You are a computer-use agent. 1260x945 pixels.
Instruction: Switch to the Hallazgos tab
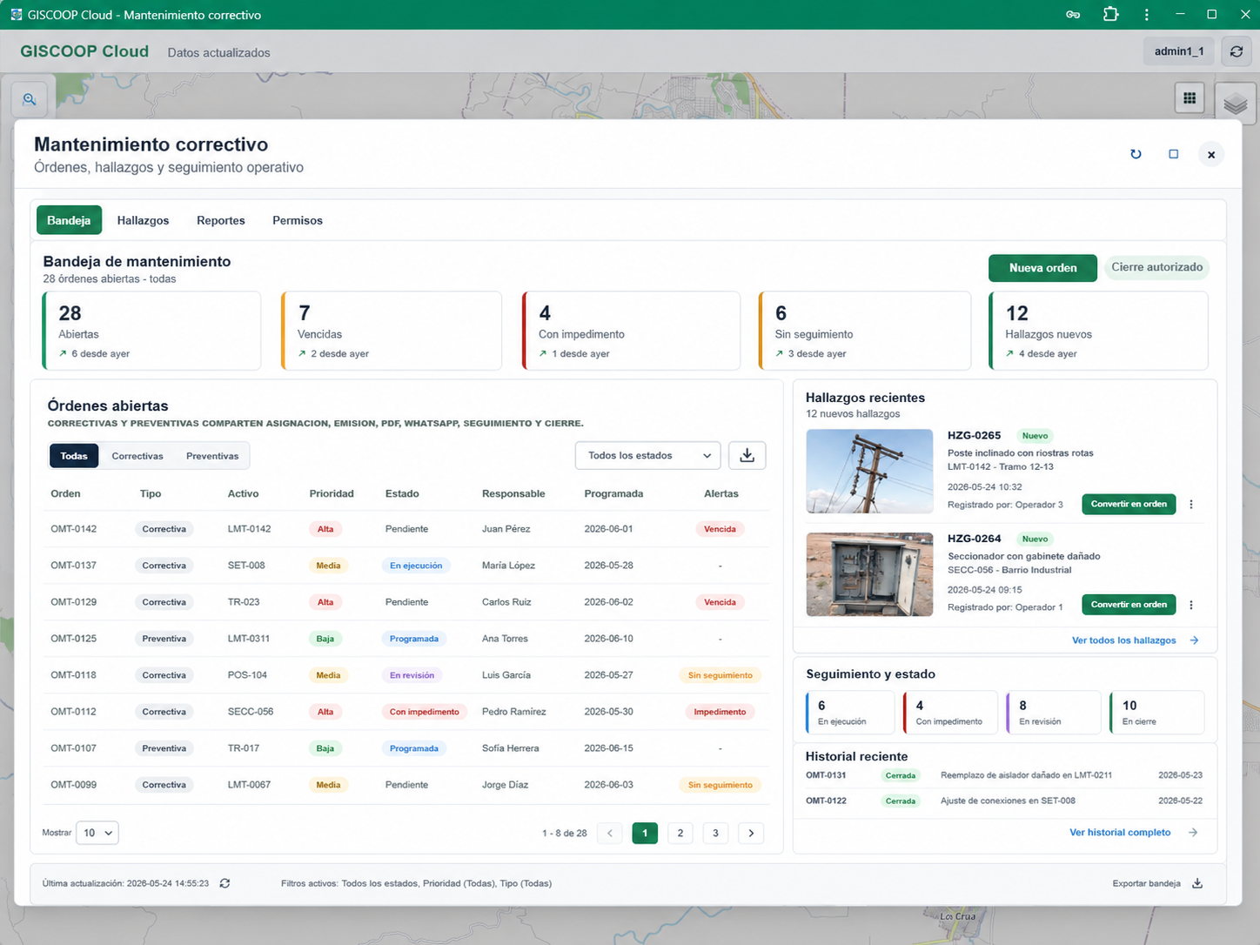(143, 220)
